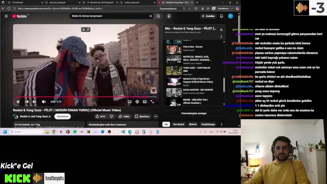Click the Windows taskbar Suche field
The height and width of the screenshot is (184, 327).
(x=26, y=132)
